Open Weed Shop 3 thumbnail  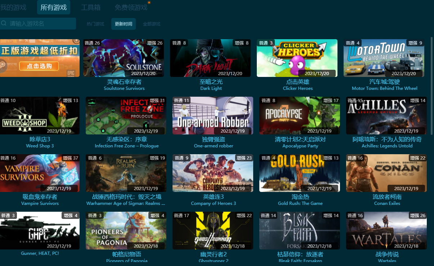pos(40,115)
